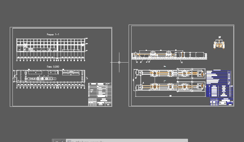The height and width of the screenshot is (142, 244).
Task: Select the side elevation view on right sheet
Action: click(x=169, y=56)
